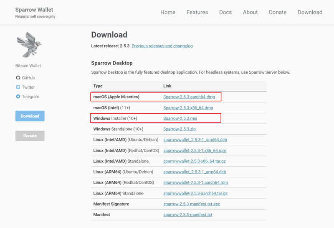Image resolution: width=334 pixels, height=228 pixels.
Task: Click 'Linux (ARM64) (Ubuntu/Debian)' cell
Action: [123, 172]
